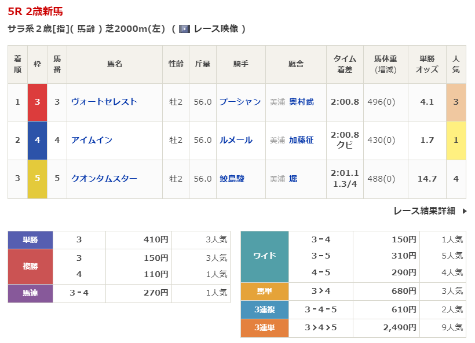Open horse ヴォートセレスト's page
Viewport: 475px width, 343px height.
[x=104, y=102]
